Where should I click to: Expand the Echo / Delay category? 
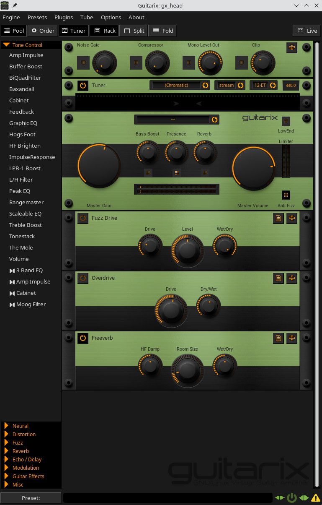(x=31, y=459)
